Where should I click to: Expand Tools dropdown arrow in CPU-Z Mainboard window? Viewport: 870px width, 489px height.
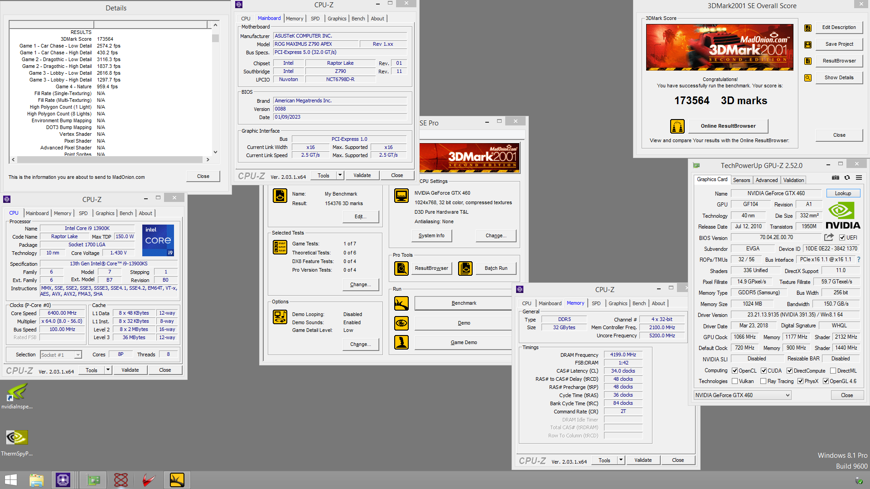click(340, 175)
